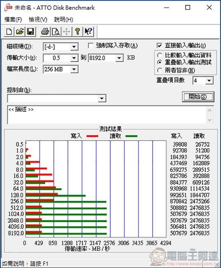Open the 傳輸大小 0.5 start size dropdown
Image resolution: width=221 pixels, height=268 pixels.
tap(74, 58)
